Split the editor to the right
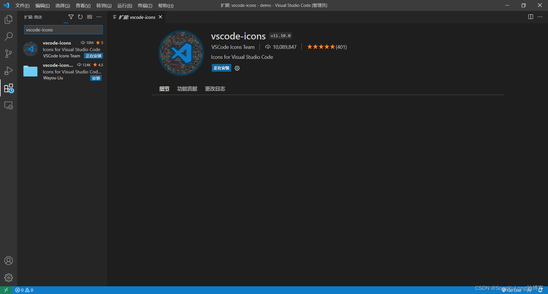Viewport: 548px width, 294px height. click(531, 17)
